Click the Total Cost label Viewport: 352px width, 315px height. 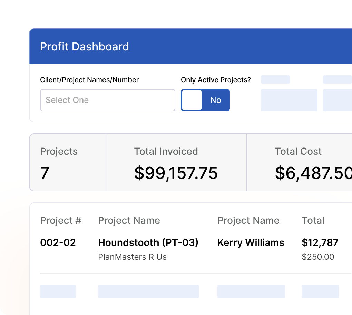tap(298, 151)
